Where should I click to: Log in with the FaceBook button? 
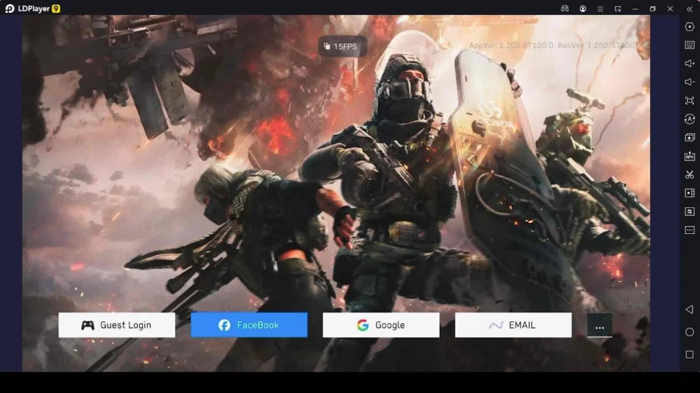[249, 325]
